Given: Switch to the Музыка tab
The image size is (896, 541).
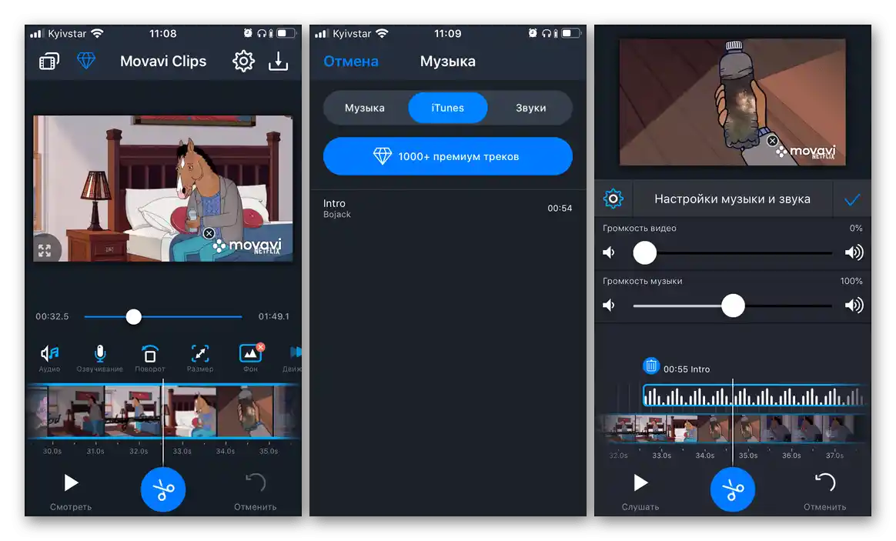Looking at the screenshot, I should [365, 108].
